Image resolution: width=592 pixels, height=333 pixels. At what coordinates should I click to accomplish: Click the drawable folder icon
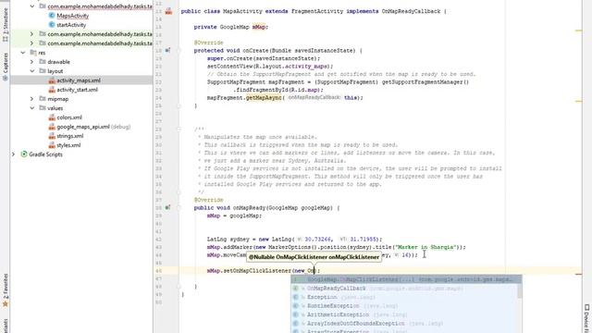pyautogui.click(x=43, y=62)
